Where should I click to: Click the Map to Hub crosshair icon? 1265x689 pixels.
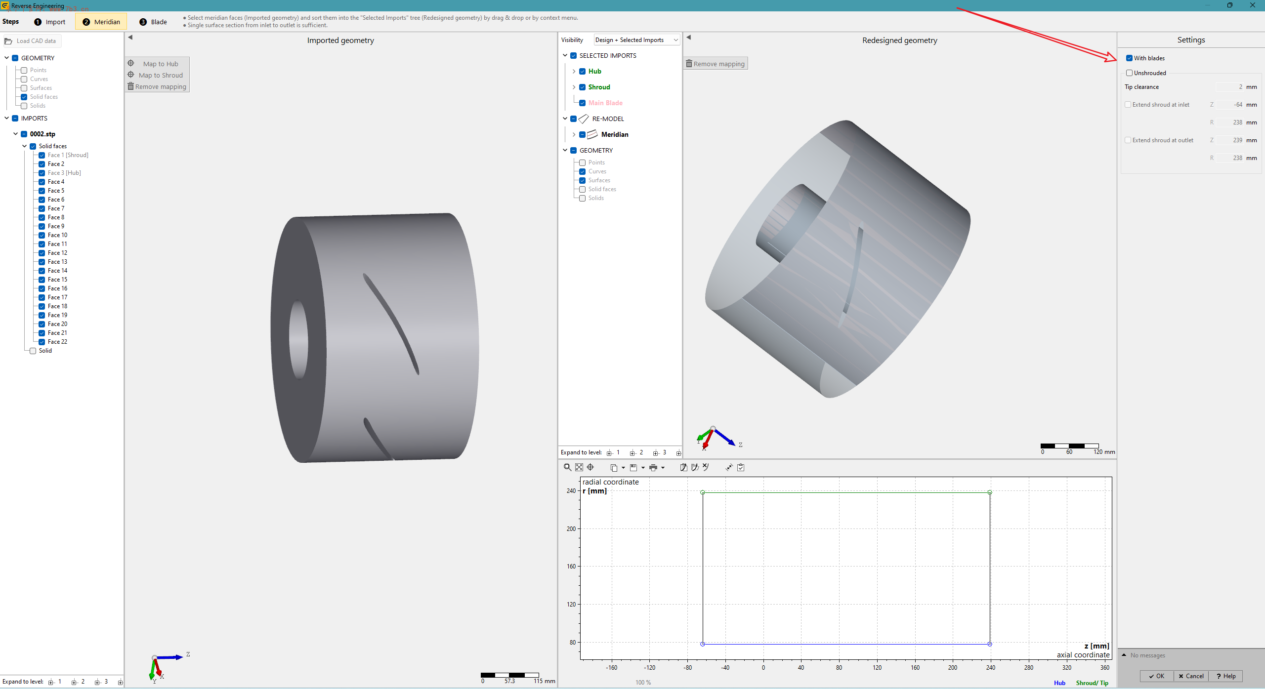pos(131,63)
